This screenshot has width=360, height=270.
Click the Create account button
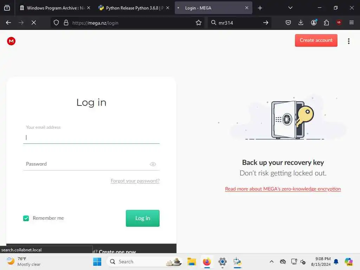(x=316, y=40)
